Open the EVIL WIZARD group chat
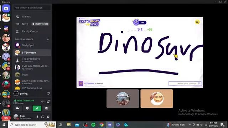This screenshot has width=228, height=128. tap(32, 67)
